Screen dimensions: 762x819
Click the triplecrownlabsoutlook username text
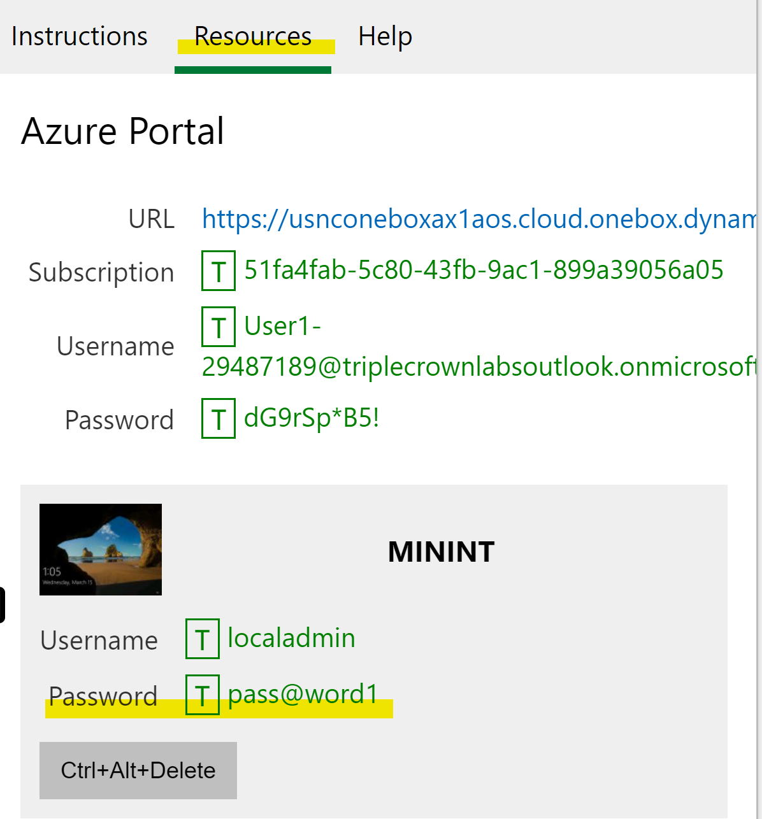click(478, 367)
